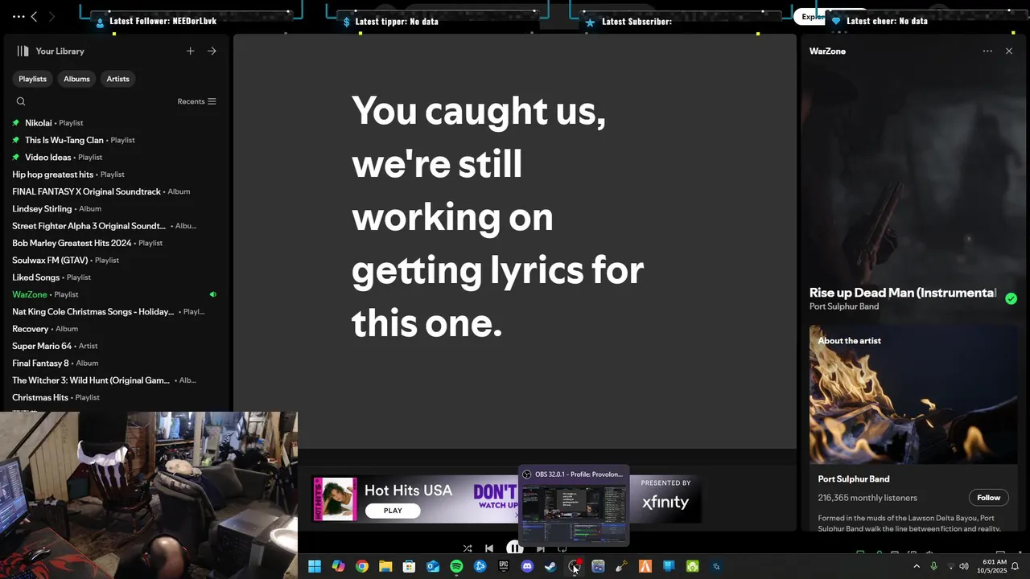This screenshot has height=579, width=1030.
Task: Open Microsoft Store from the taskbar
Action: (409, 566)
